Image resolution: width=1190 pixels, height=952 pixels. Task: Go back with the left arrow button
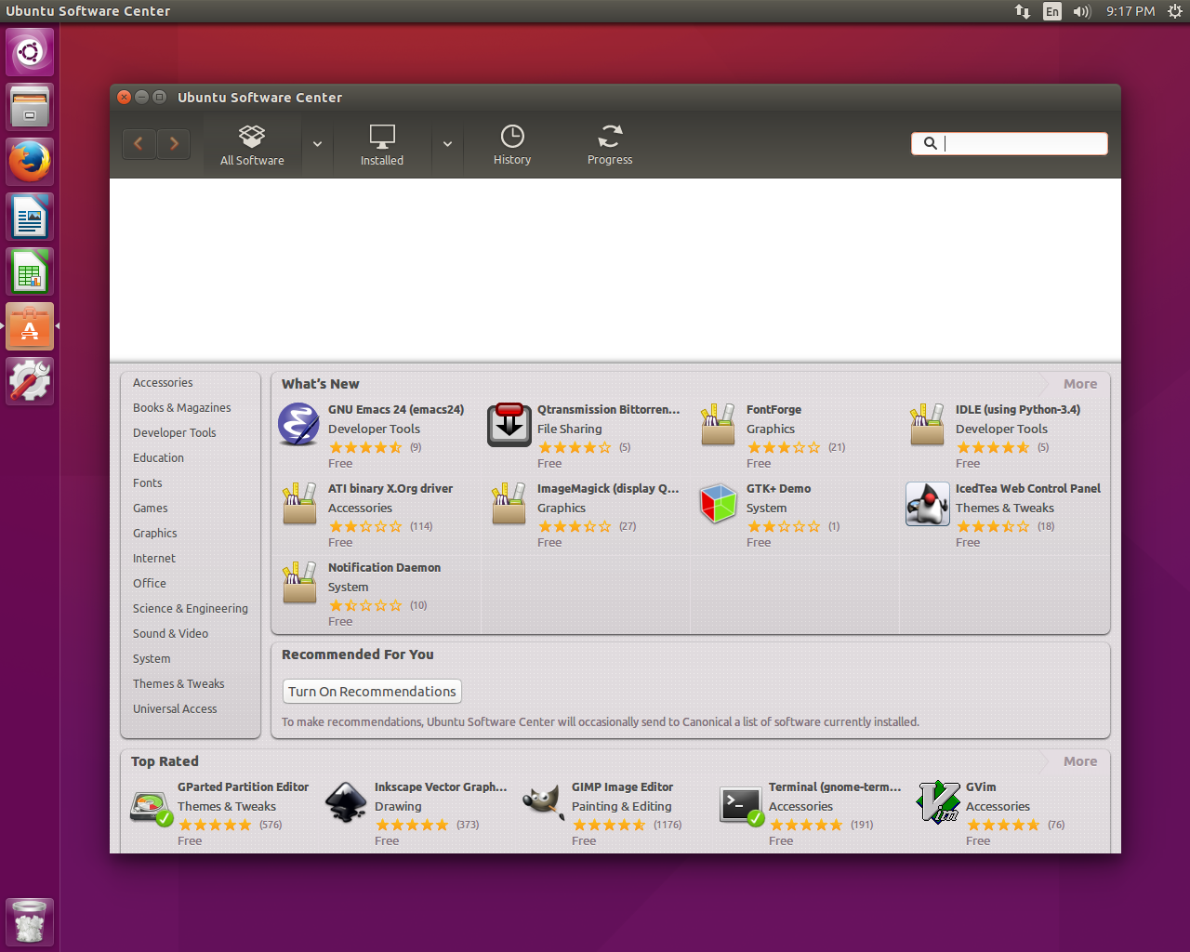click(139, 143)
